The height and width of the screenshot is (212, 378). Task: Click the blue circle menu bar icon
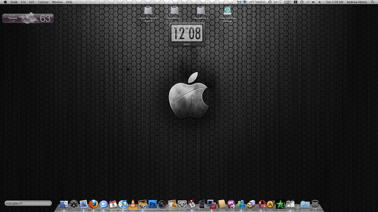pyautogui.click(x=245, y=2)
